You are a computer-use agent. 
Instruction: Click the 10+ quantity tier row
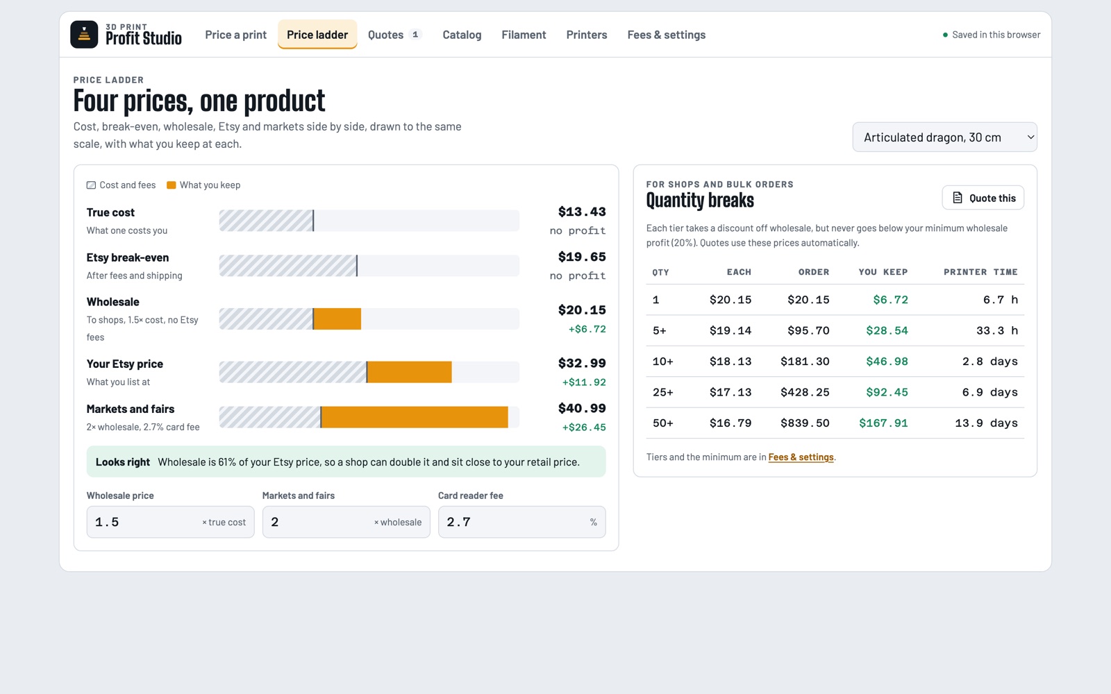[x=835, y=362]
